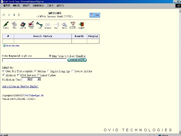Screen dimensions: 181x136
Task: Open Help with the question-mark button
Action: [x=92, y=15]
